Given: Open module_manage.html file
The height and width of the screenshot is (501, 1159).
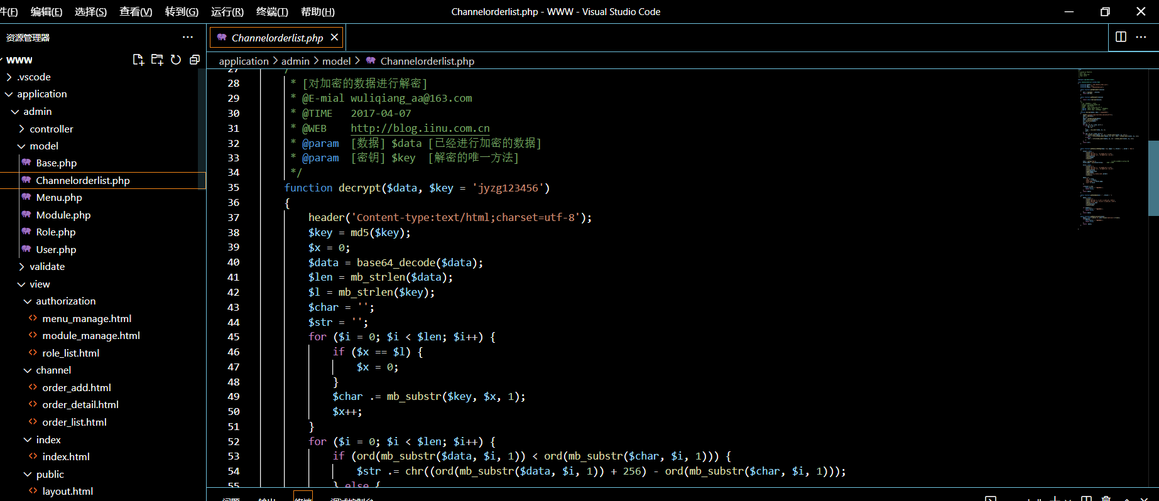Looking at the screenshot, I should (x=91, y=335).
